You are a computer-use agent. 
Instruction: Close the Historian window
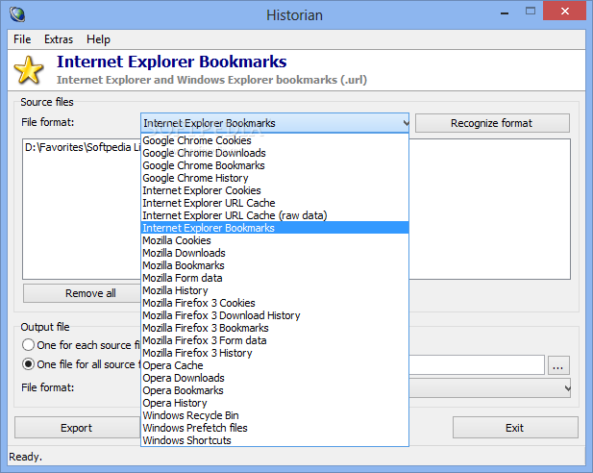564,12
